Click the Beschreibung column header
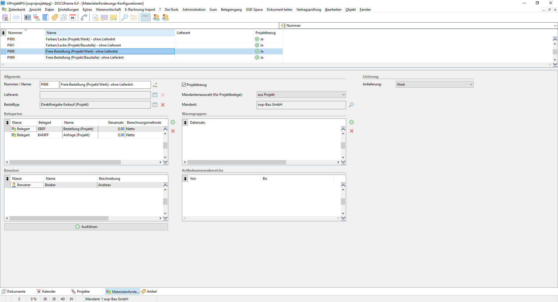The height and width of the screenshot is (302, 558). (x=130, y=179)
